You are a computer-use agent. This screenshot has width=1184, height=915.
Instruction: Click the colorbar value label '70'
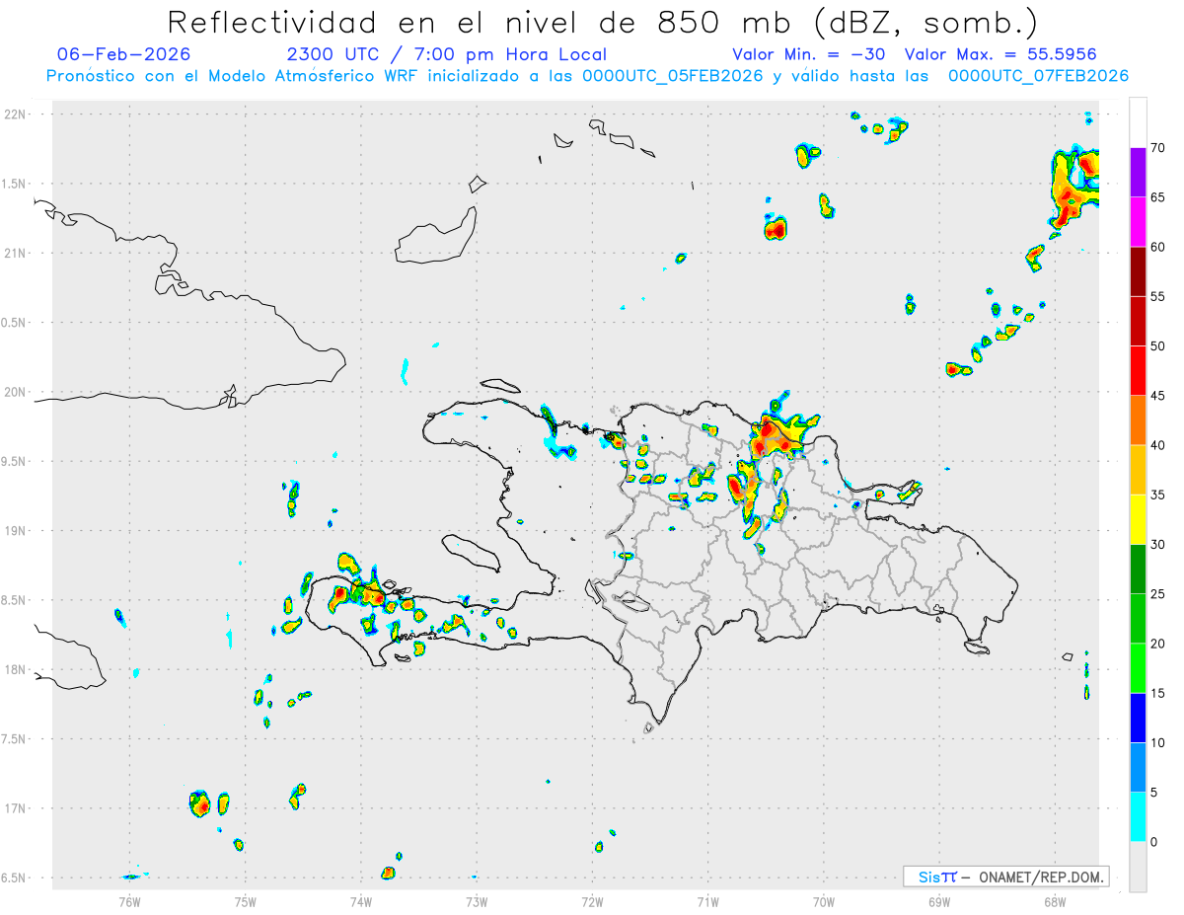(1157, 148)
